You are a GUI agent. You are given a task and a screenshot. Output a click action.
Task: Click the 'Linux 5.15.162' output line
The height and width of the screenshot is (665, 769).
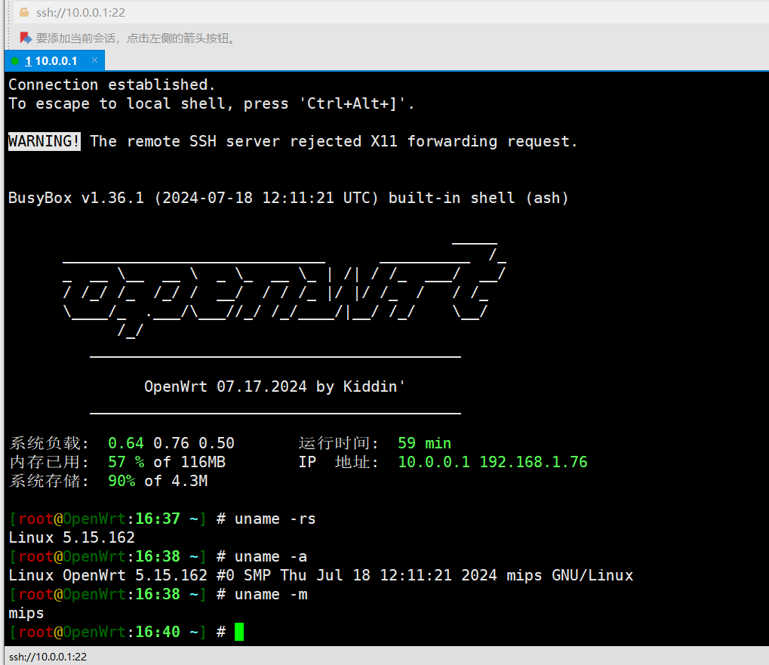click(72, 537)
